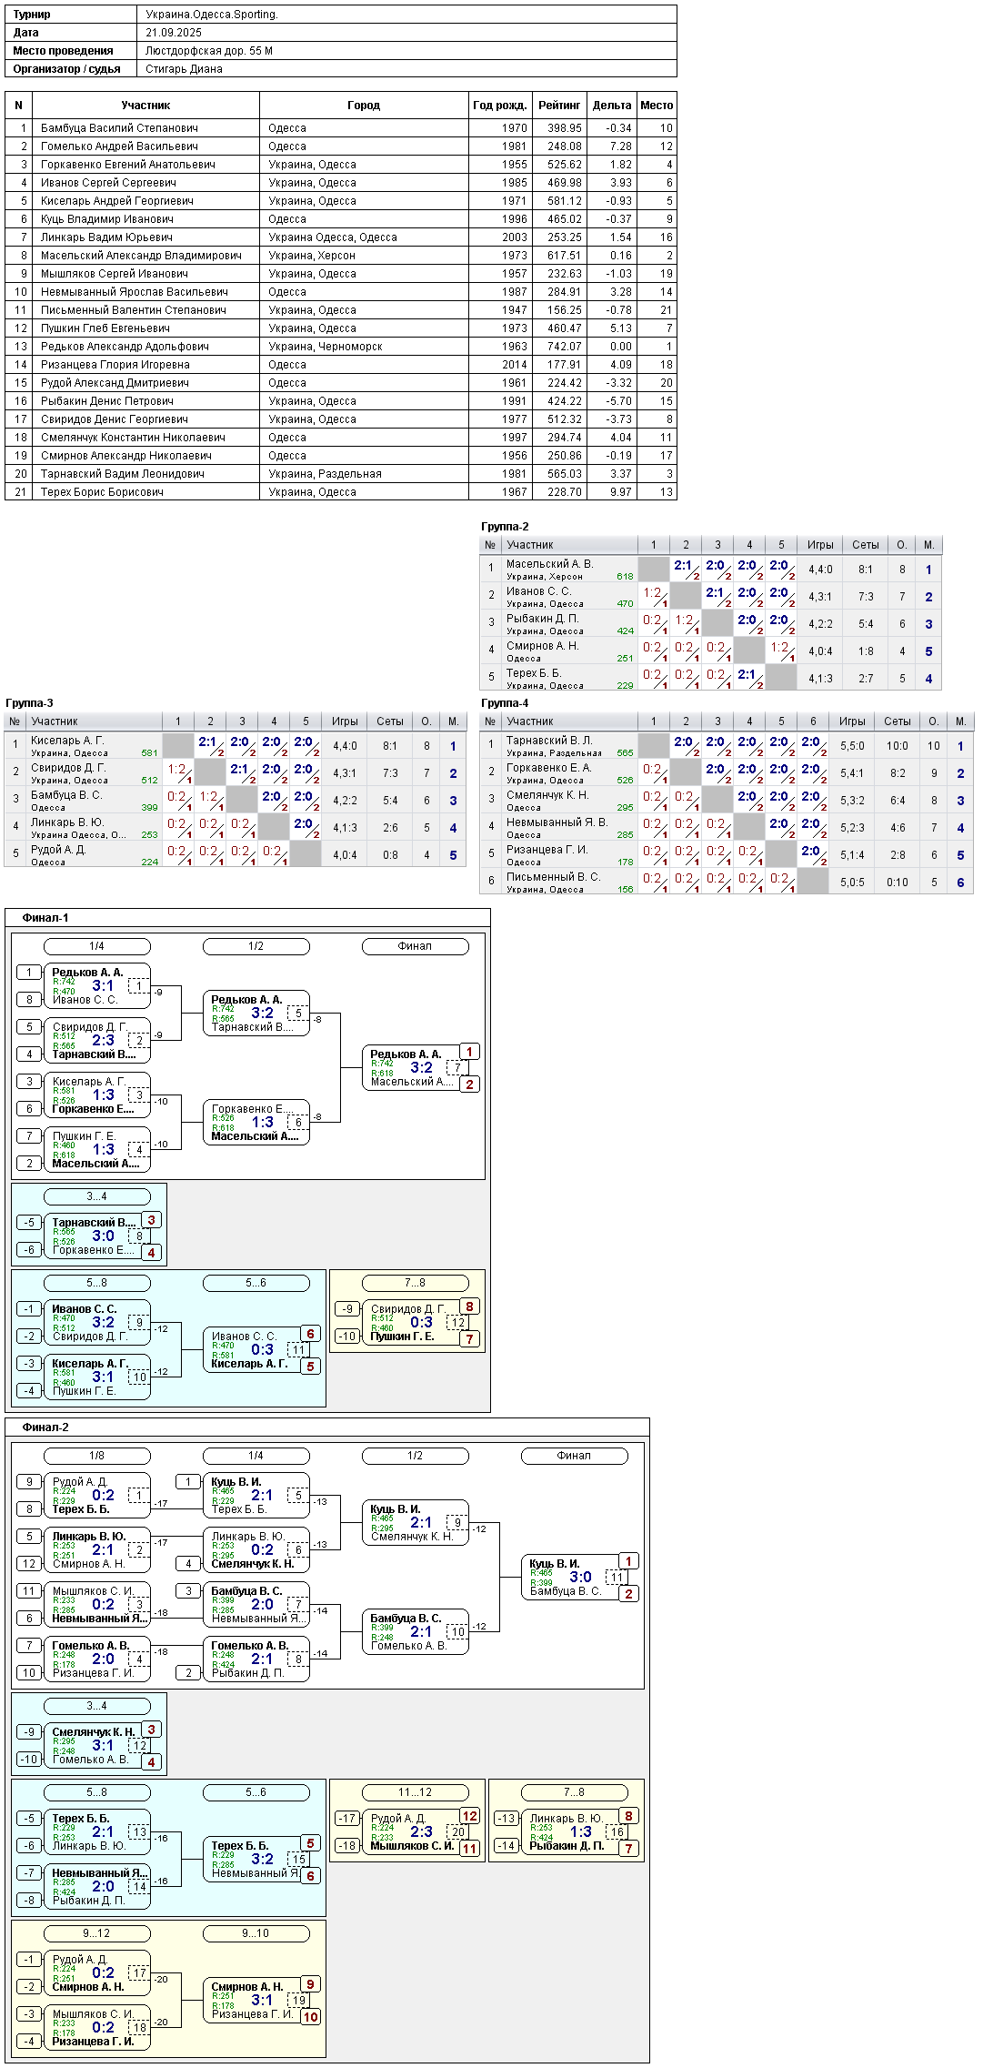Click the 9...12 bracket round label

pos(96,1933)
